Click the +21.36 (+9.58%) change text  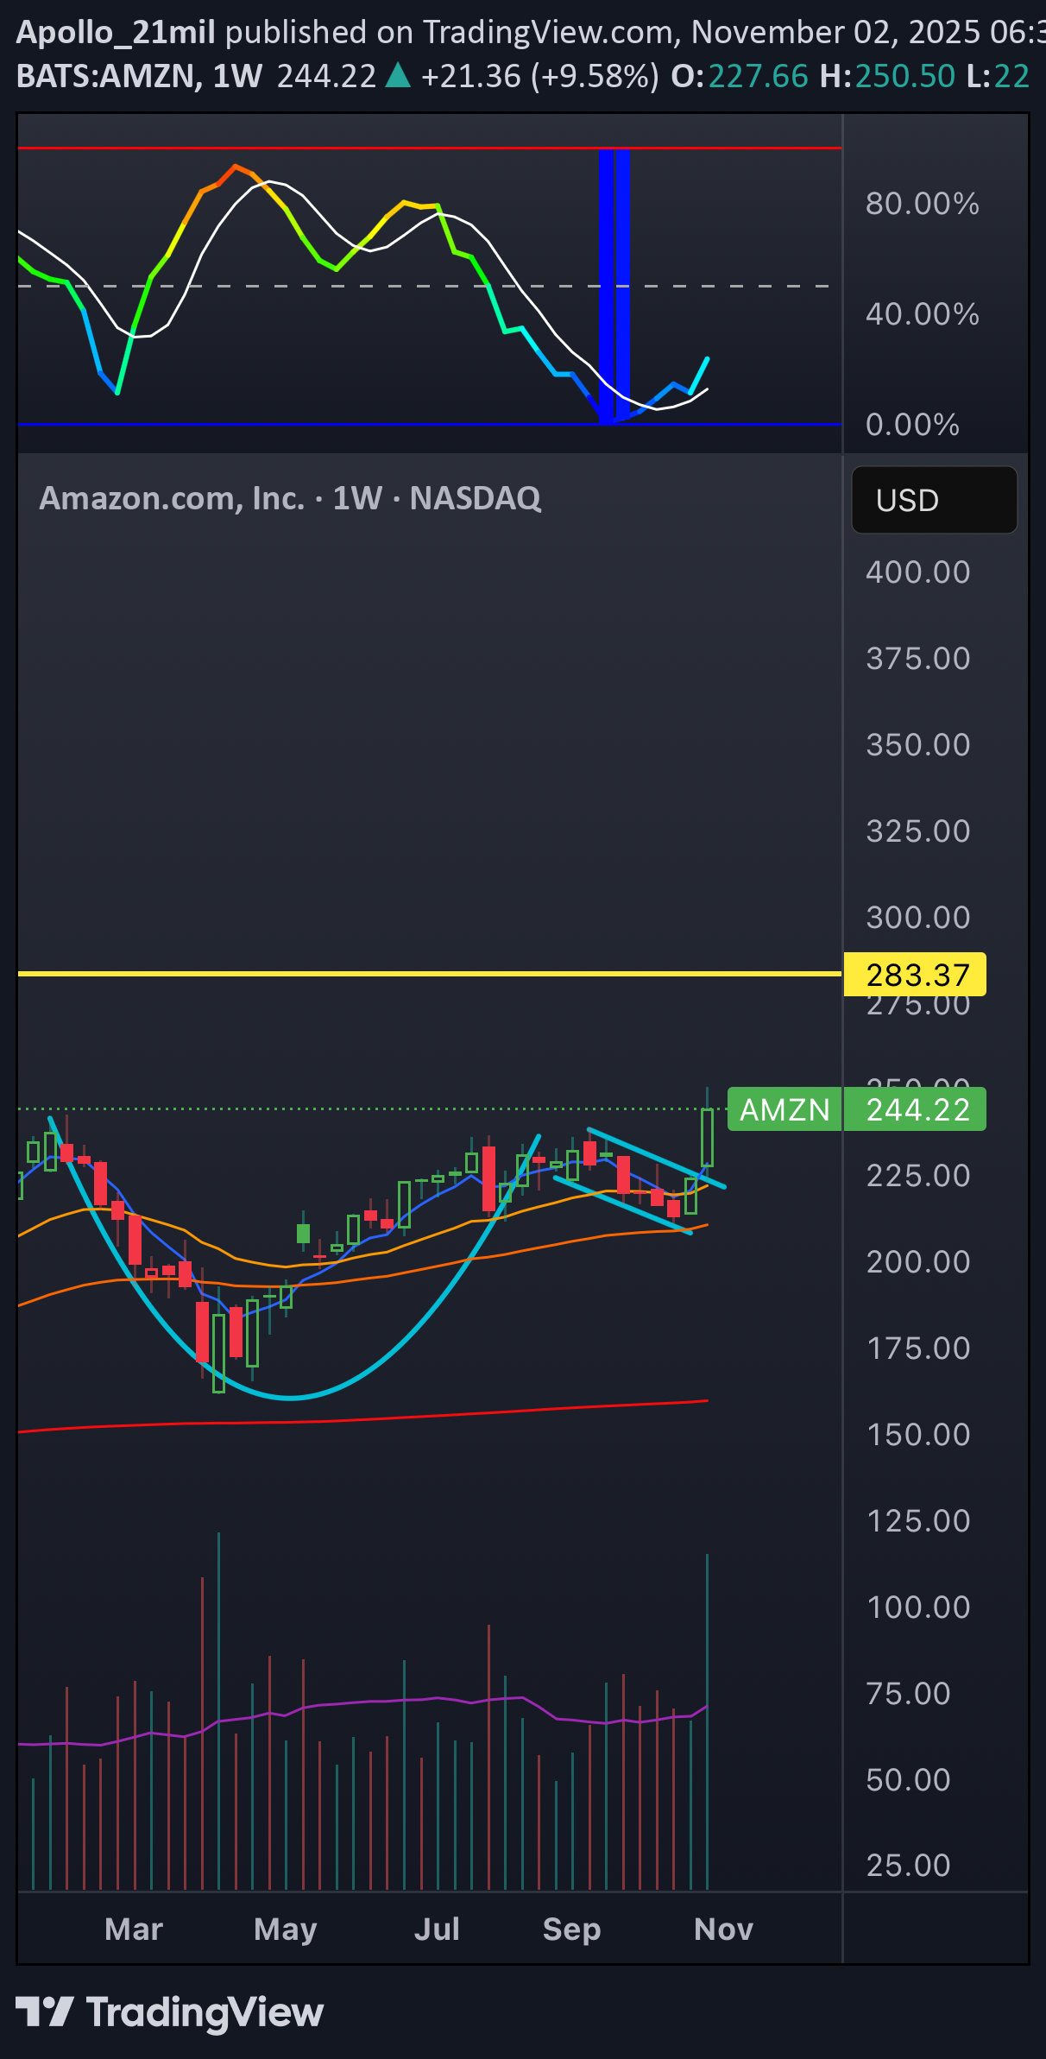[540, 76]
